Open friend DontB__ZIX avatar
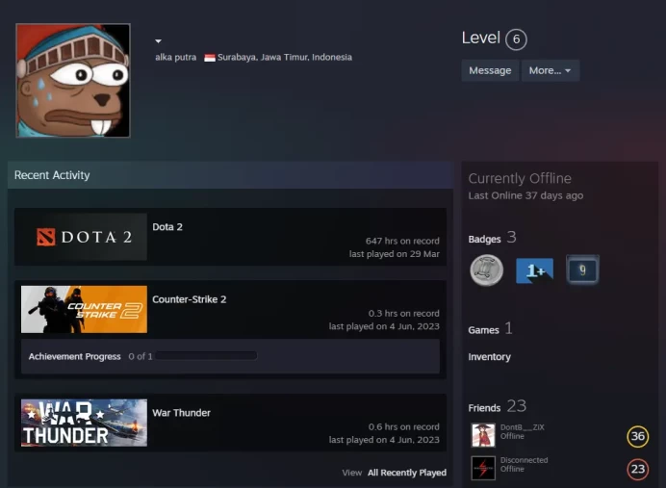 483,435
